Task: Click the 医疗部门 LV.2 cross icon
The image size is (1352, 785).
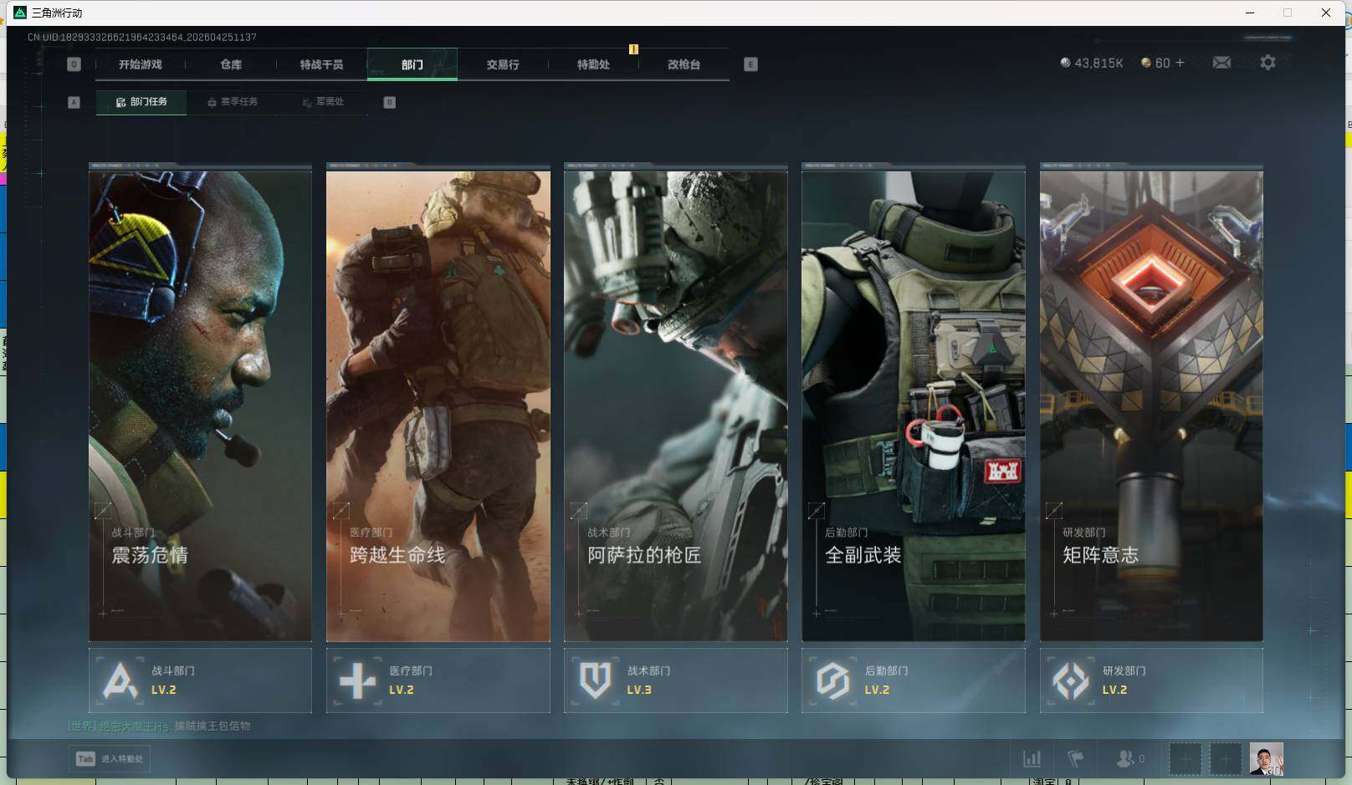Action: pyautogui.click(x=357, y=681)
